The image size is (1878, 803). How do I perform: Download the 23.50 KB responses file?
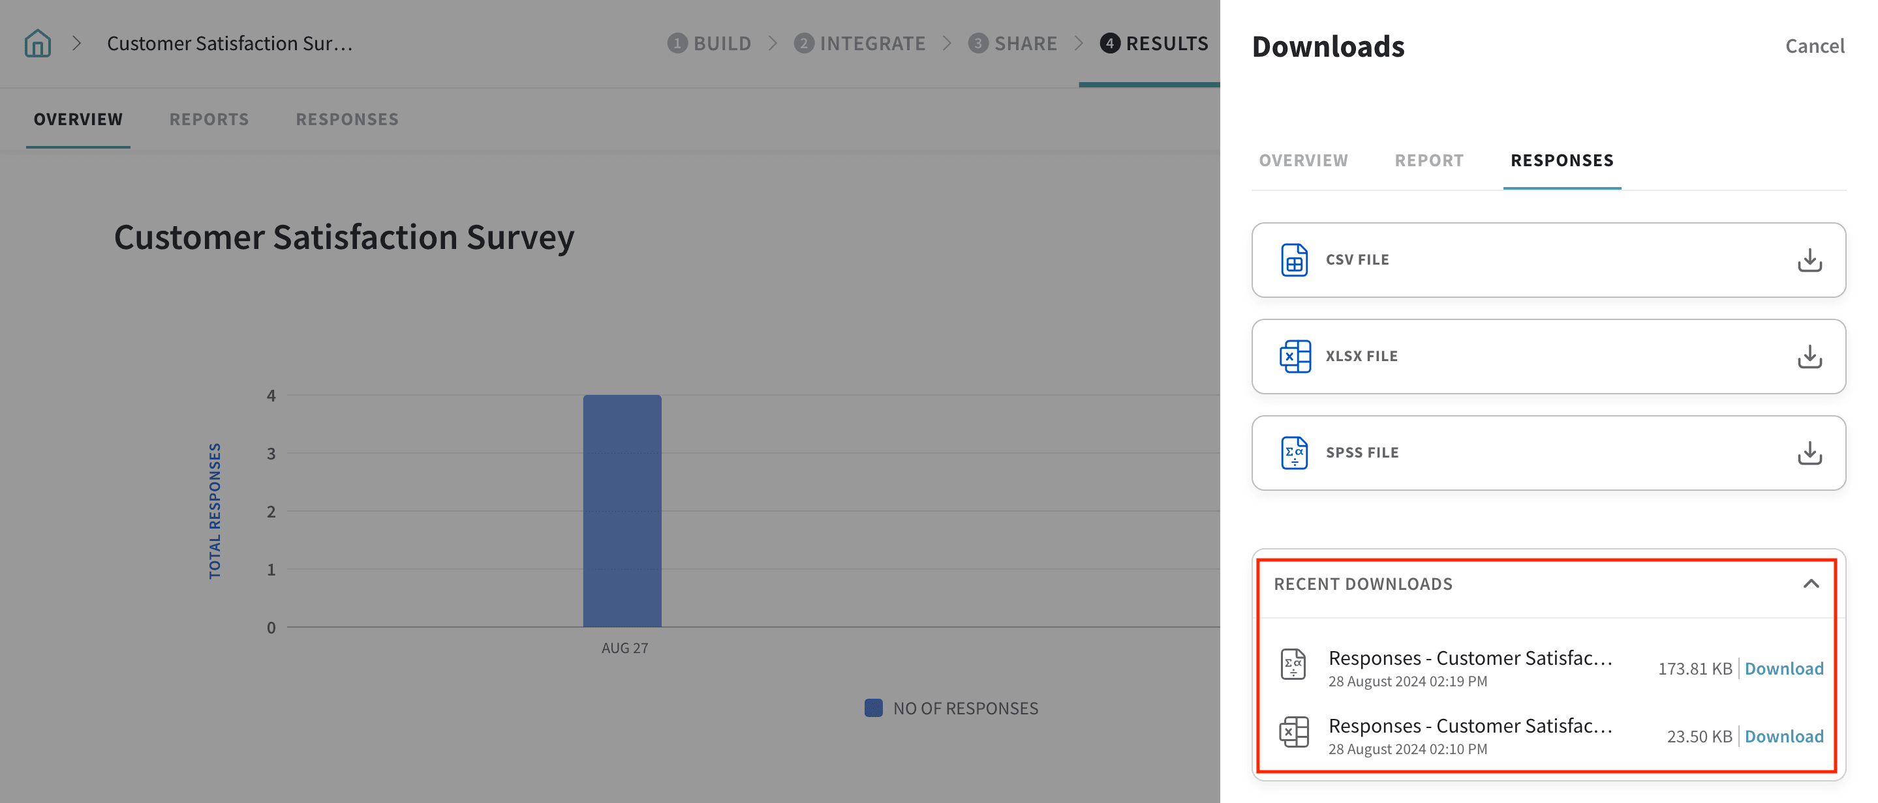tap(1783, 736)
